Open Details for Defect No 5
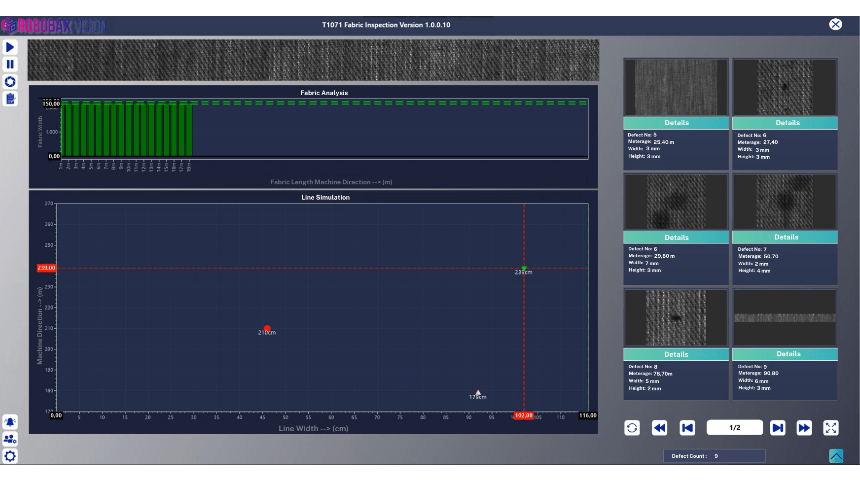 point(676,123)
